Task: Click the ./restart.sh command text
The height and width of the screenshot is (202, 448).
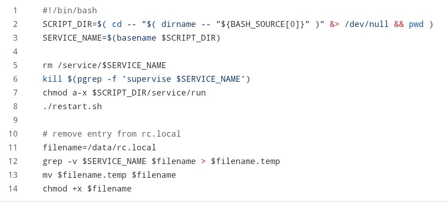Action: [x=72, y=106]
